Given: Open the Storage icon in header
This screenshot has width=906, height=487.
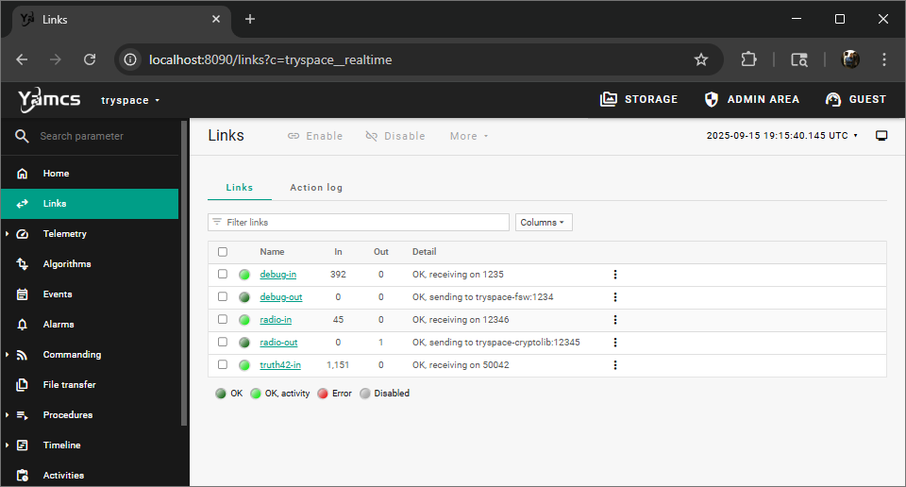Looking at the screenshot, I should coord(609,99).
